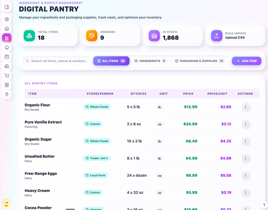The height and width of the screenshot is (210, 268).
Task: Click $12.99 price for Organic Flour
Action: coord(191,107)
